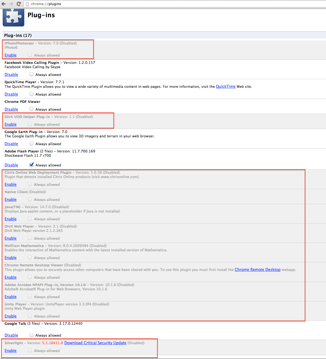Enable the iPhotoPhotocast plug-in
Viewport: 326px width, 359px height.
point(11,55)
